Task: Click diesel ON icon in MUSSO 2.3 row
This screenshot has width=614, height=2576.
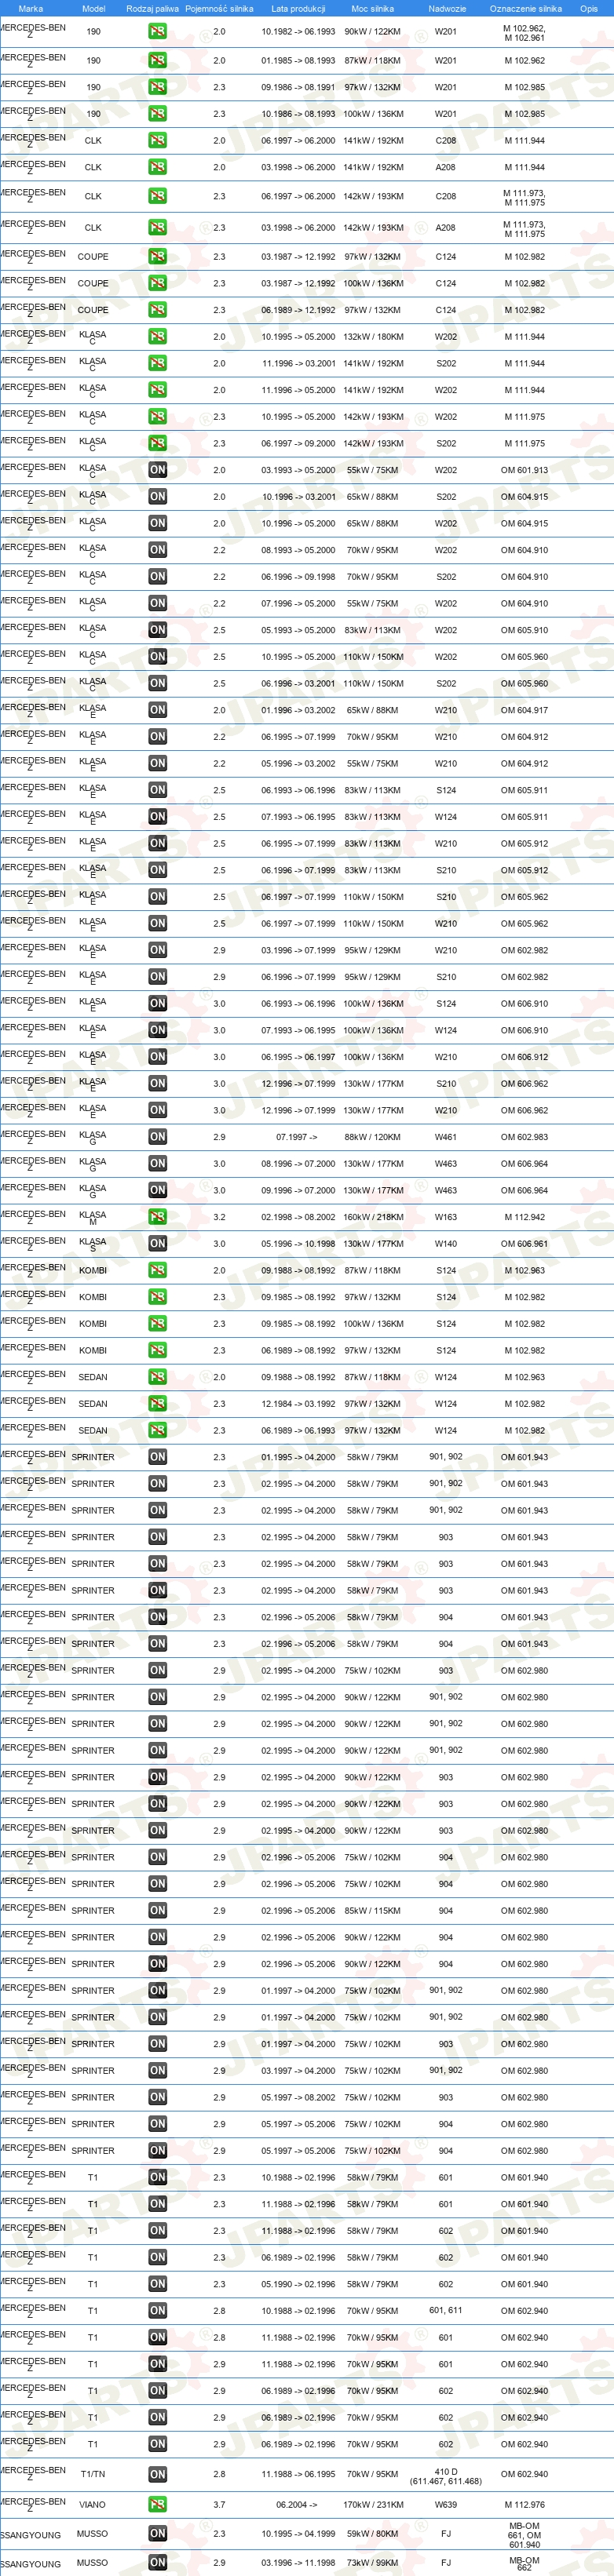Action: click(157, 2534)
